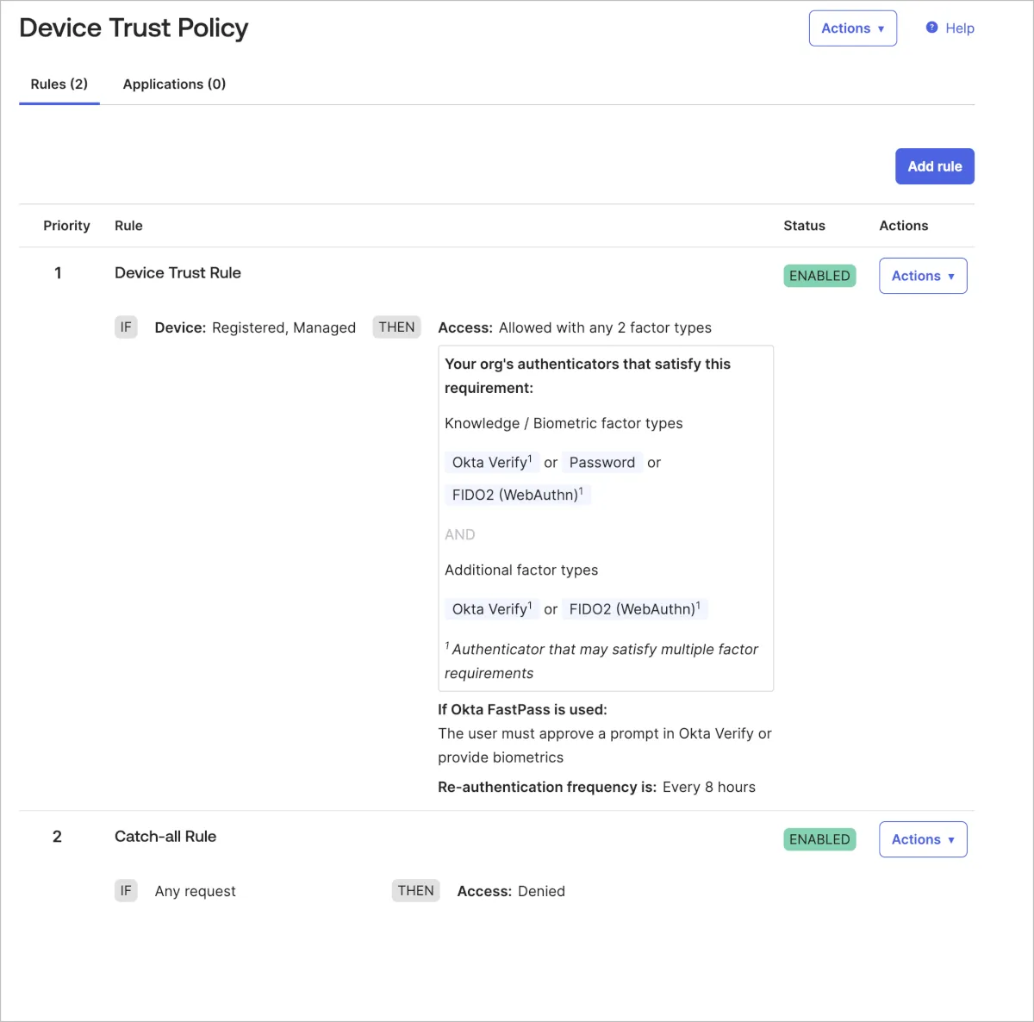Click ENABLED status badge of Device Trust Rule
Screen dimensions: 1034x1022
point(819,276)
